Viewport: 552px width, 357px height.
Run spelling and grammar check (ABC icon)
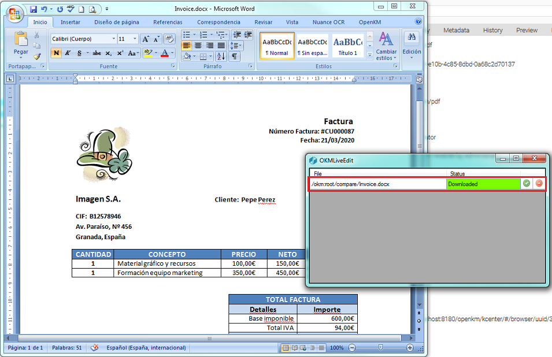[71, 9]
